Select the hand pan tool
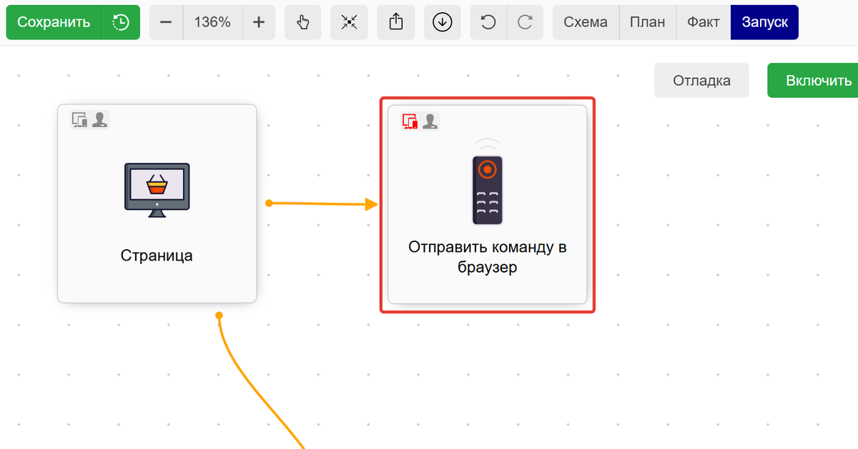 point(303,22)
